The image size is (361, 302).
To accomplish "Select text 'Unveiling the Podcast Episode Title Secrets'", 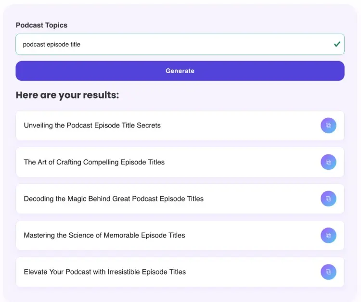I will pyautogui.click(x=92, y=126).
